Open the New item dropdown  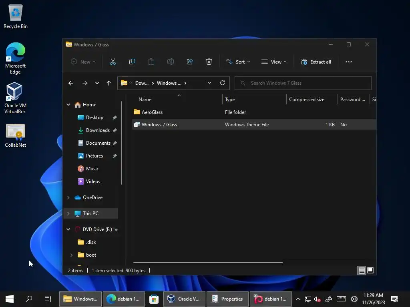click(x=83, y=62)
